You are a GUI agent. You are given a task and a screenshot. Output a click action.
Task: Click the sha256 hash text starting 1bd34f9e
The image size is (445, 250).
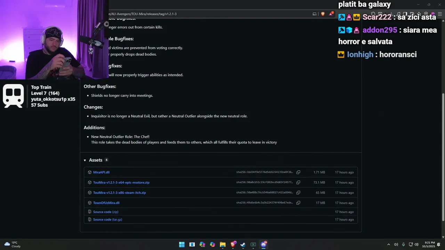[265, 172]
